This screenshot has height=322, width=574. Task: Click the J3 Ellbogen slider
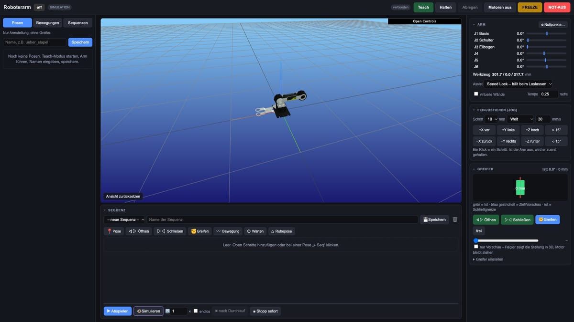547,47
